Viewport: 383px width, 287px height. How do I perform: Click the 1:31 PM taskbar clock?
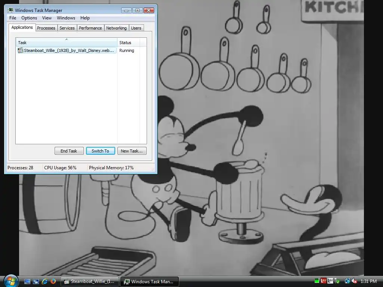click(x=368, y=281)
